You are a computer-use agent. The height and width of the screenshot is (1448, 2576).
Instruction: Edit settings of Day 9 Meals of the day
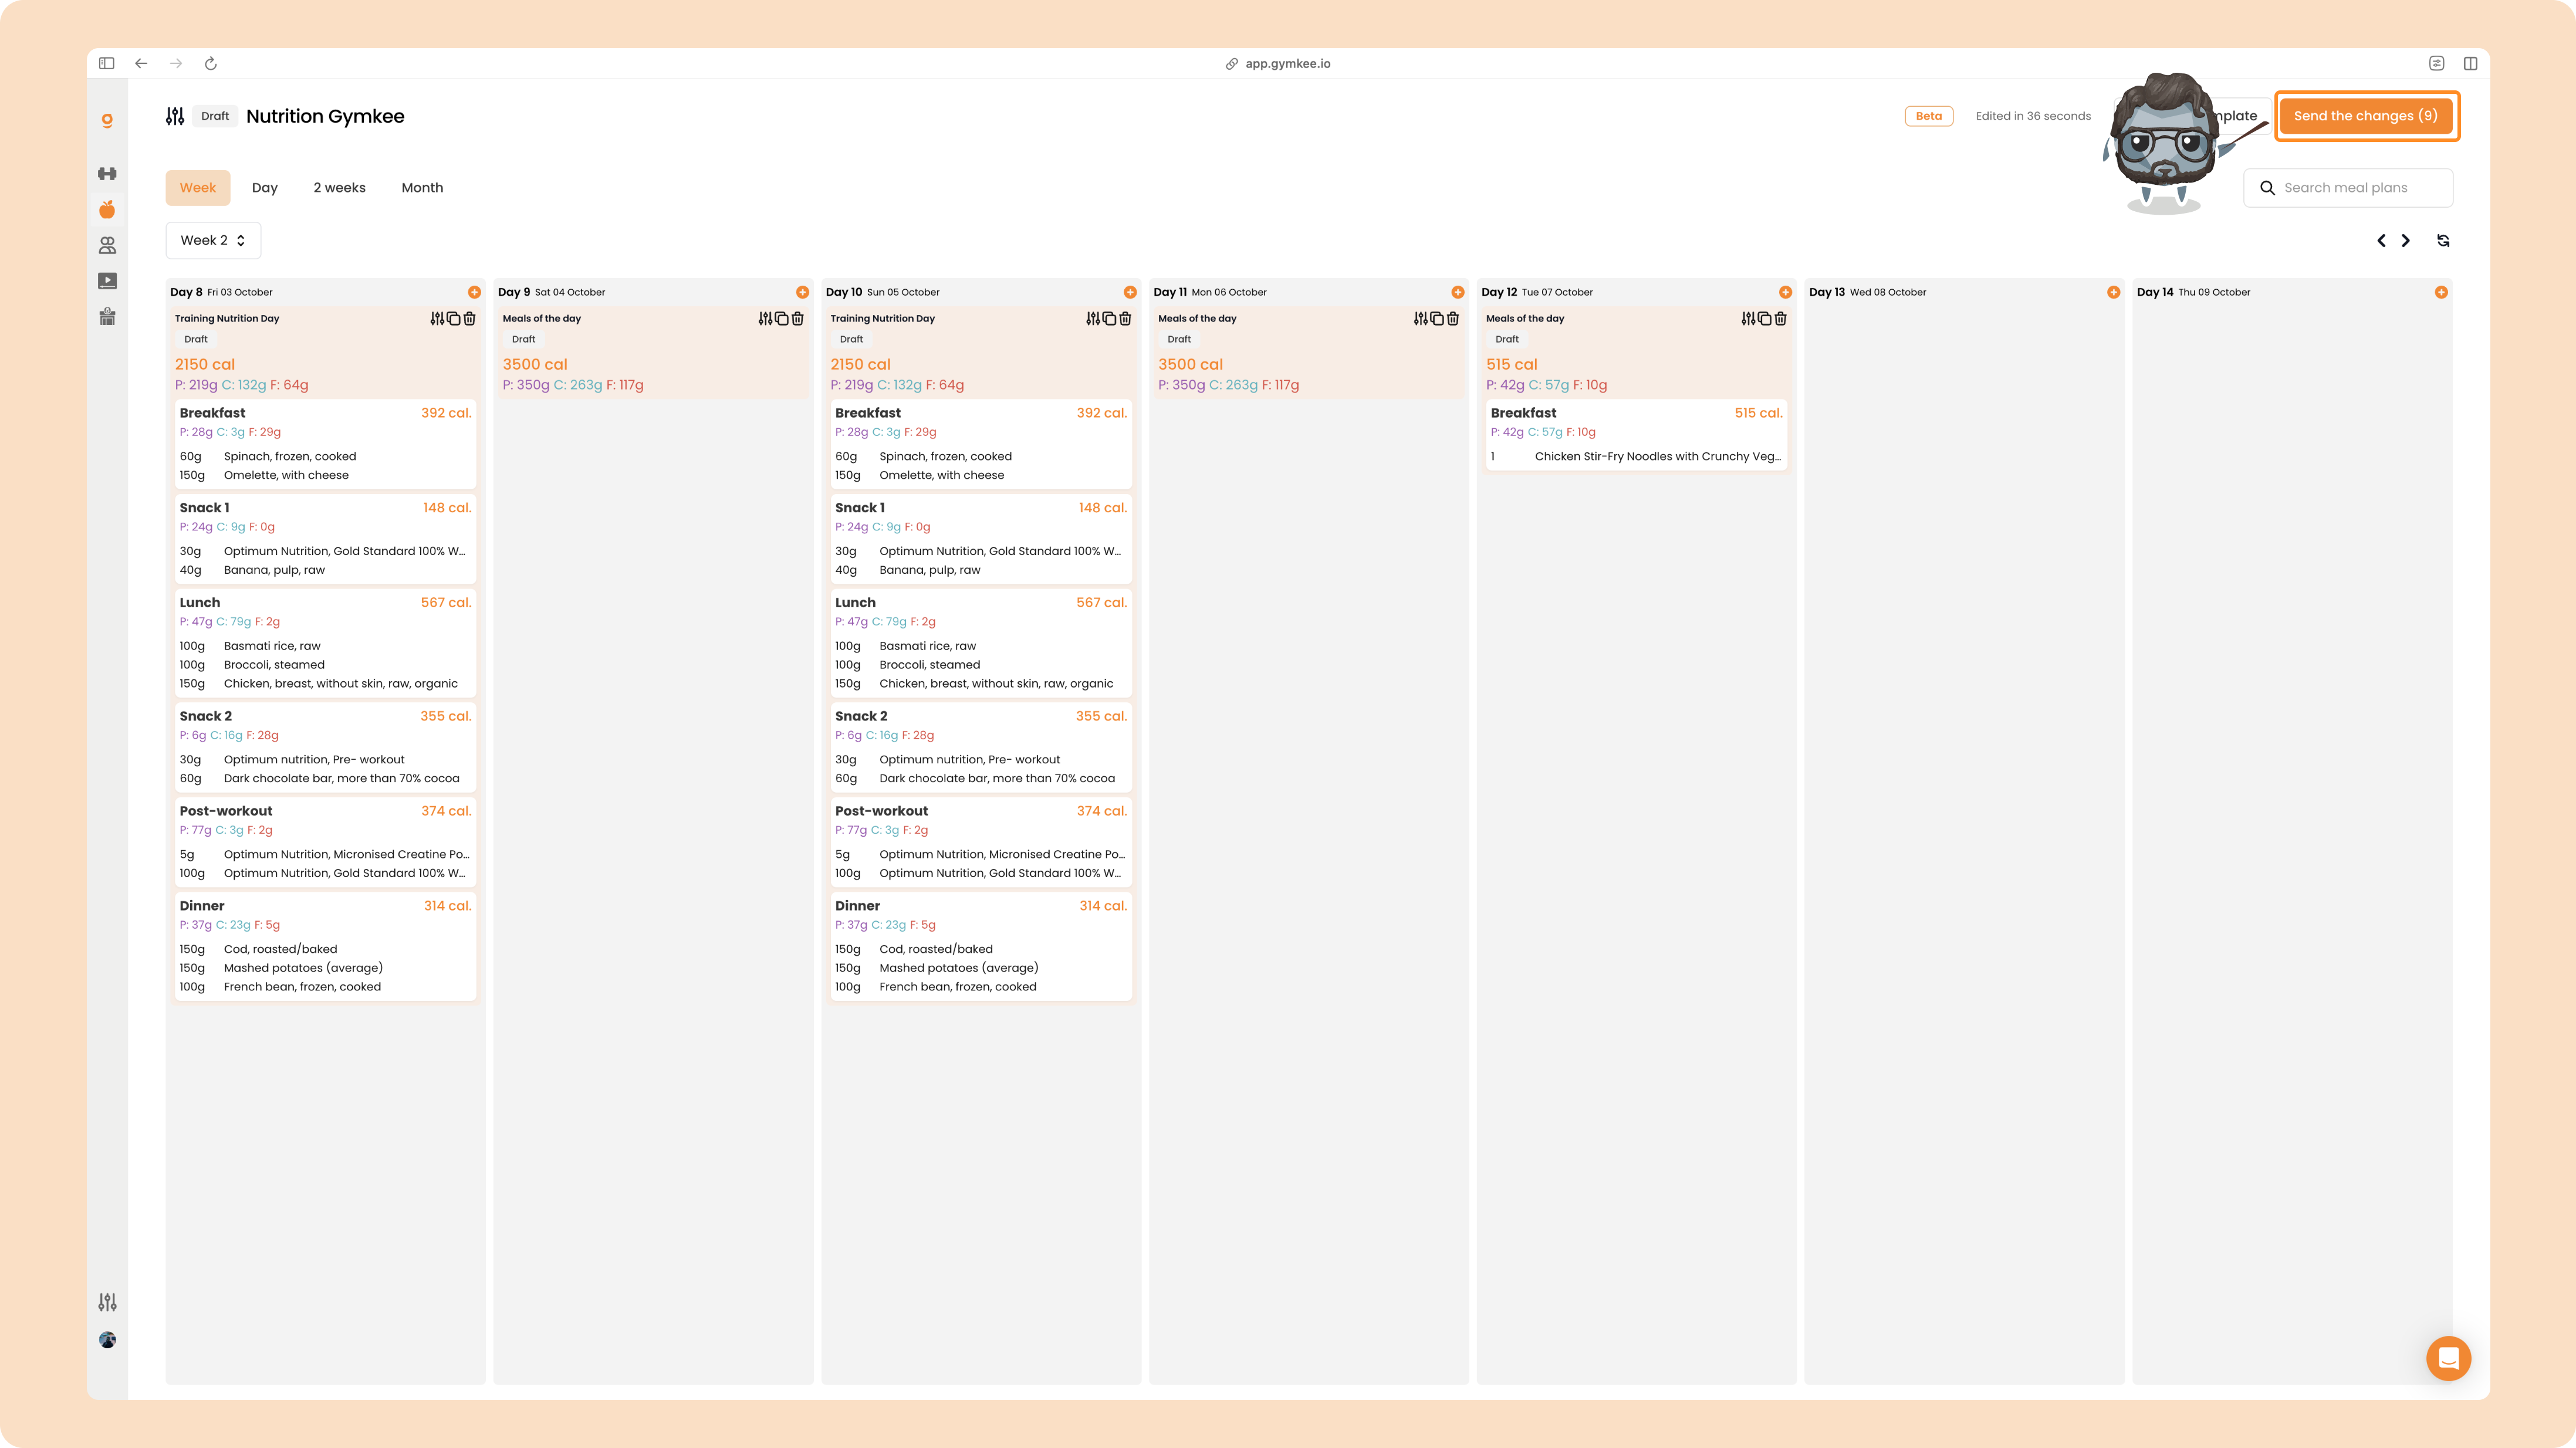[x=765, y=319]
